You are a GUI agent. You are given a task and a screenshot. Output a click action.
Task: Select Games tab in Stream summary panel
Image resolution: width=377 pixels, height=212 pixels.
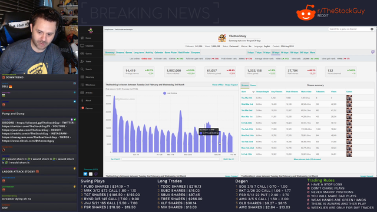[x=253, y=85]
